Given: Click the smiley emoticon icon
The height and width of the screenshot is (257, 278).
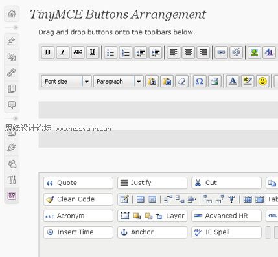Looking at the screenshot, I should click(262, 82).
